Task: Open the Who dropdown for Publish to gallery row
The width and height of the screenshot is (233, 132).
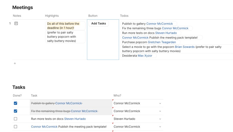Action: (x=160, y=103)
